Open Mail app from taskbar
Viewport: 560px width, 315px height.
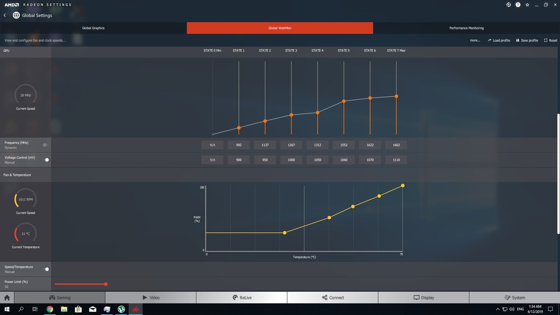point(93,309)
